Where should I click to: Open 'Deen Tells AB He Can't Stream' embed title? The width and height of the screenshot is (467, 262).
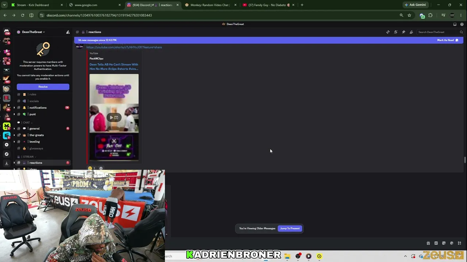[114, 67]
